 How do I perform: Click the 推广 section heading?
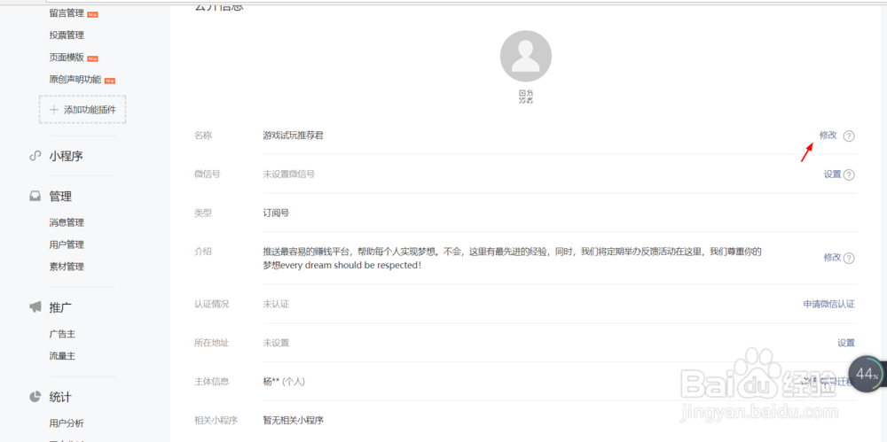coord(60,307)
